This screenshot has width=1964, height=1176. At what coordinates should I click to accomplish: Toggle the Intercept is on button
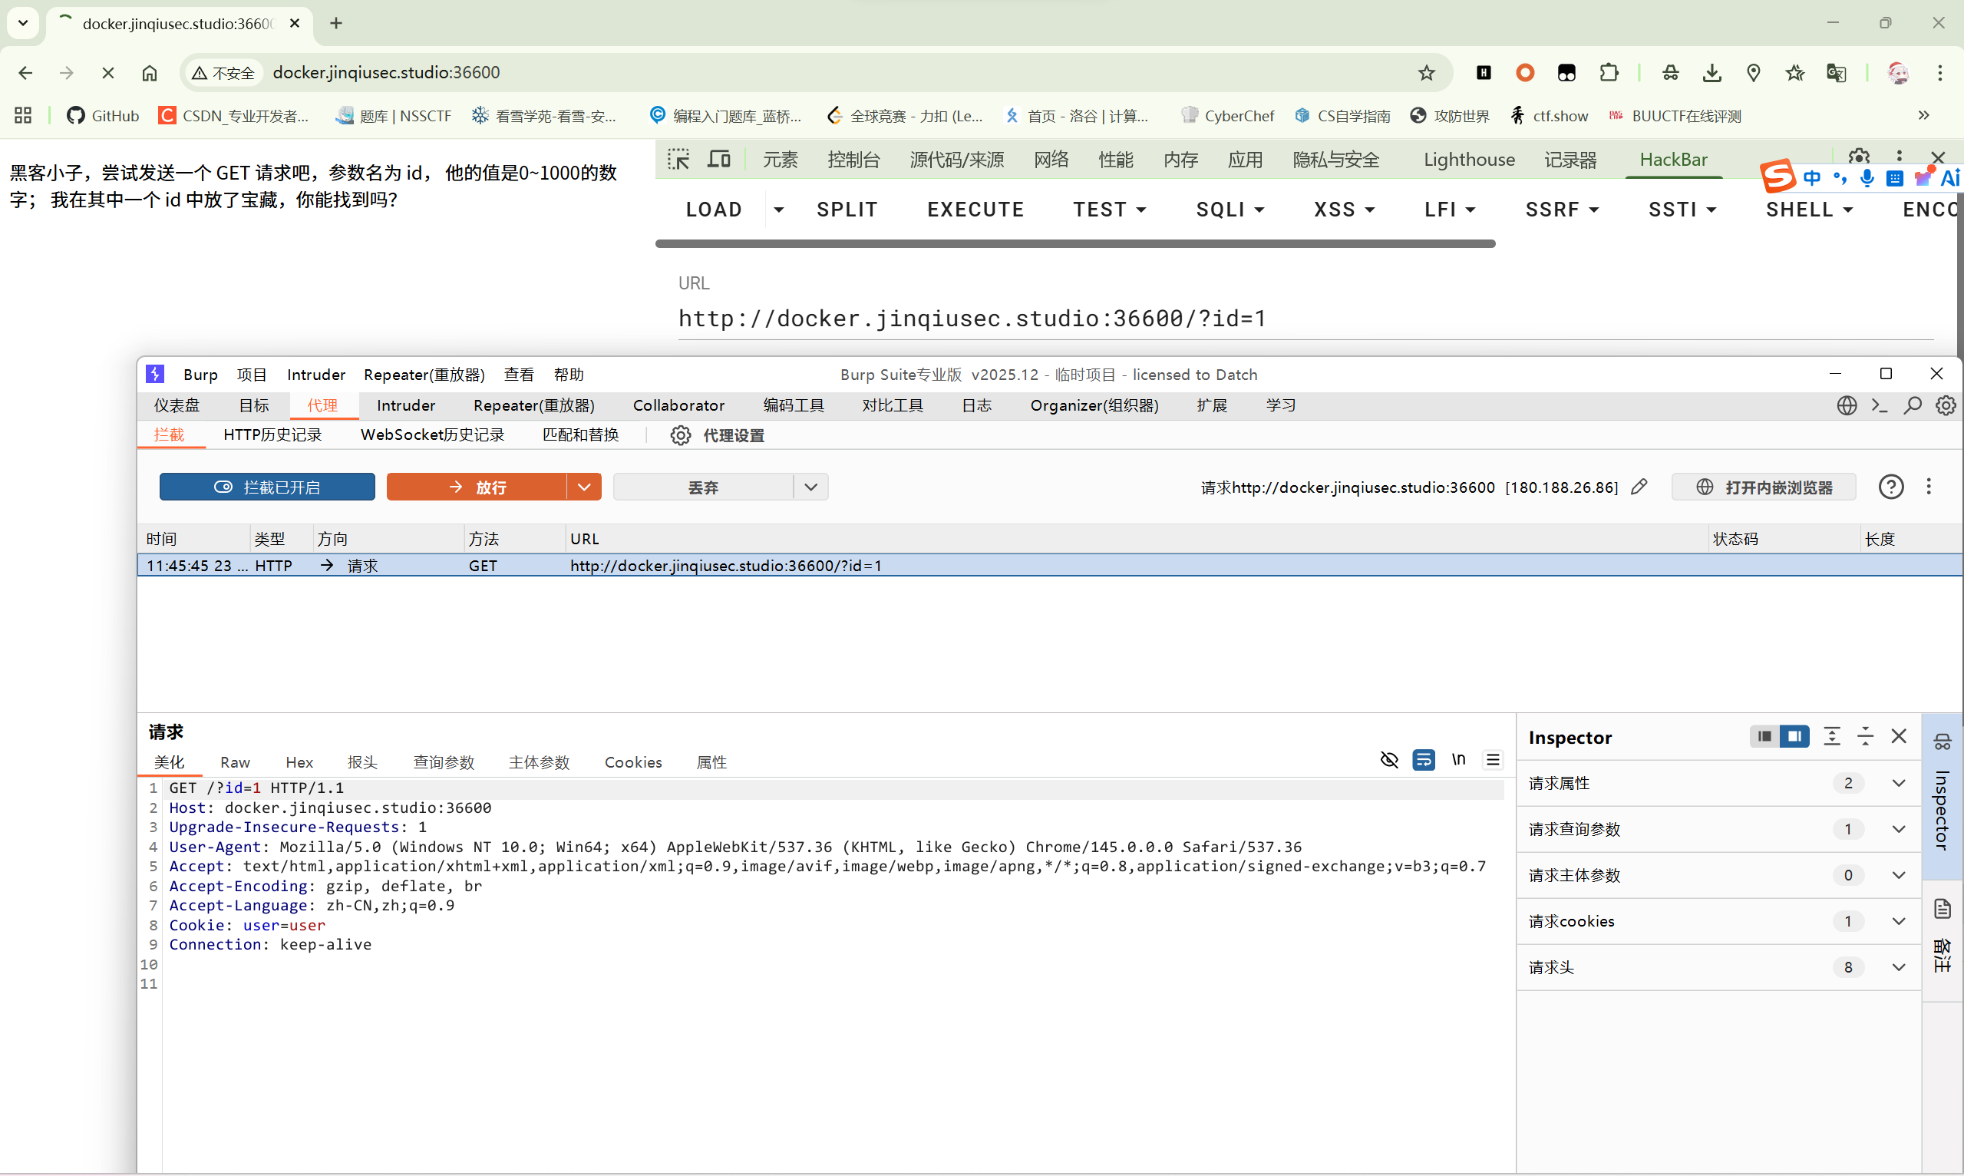click(x=267, y=487)
